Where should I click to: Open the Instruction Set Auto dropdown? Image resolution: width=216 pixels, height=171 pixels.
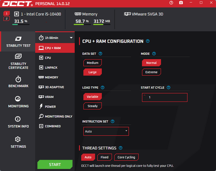106,131
